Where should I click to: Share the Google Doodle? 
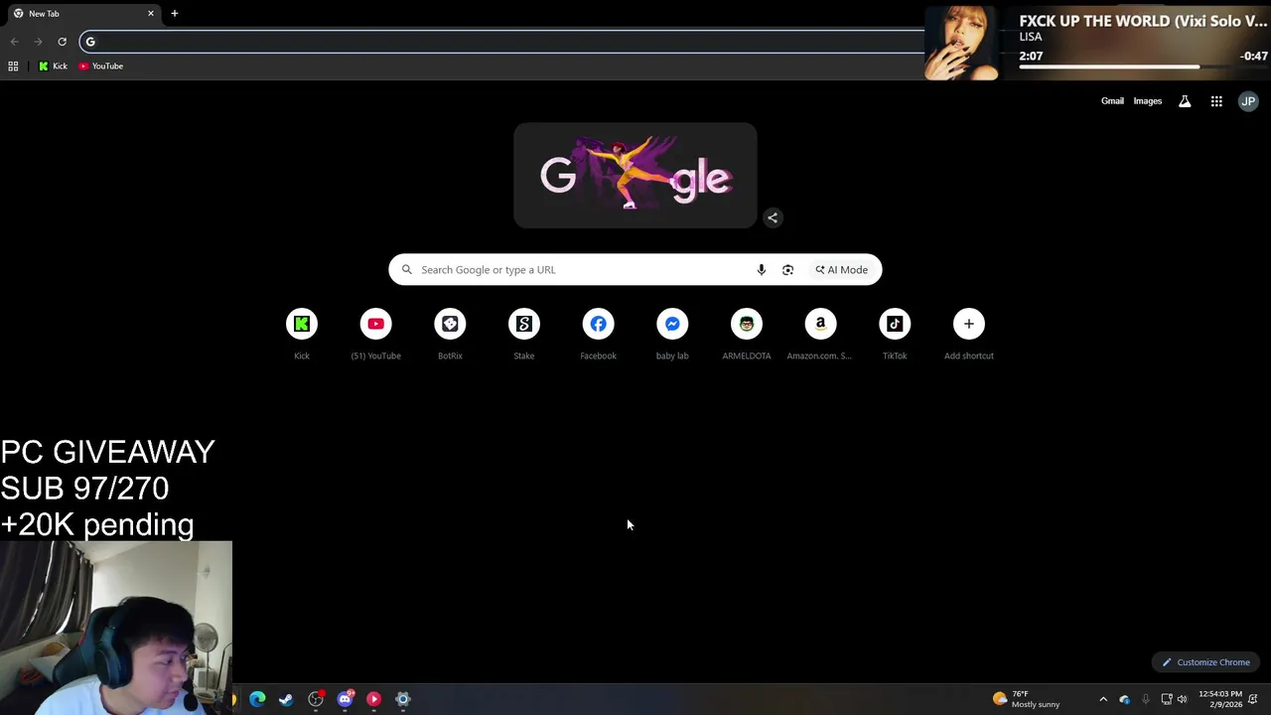(773, 217)
